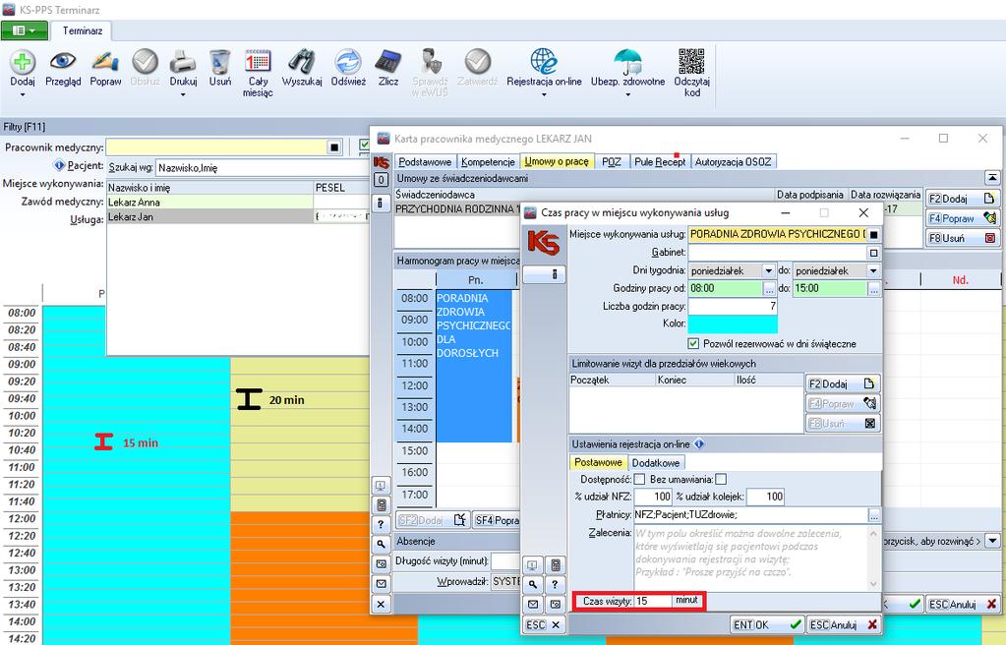Click the Usuń trash bin icon in the toolbar

point(219,62)
